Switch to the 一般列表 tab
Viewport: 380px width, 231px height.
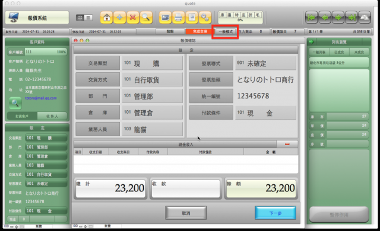(x=319, y=52)
